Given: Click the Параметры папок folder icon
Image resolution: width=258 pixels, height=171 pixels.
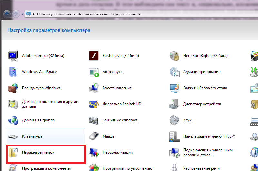Looking at the screenshot, I should click(13, 153).
